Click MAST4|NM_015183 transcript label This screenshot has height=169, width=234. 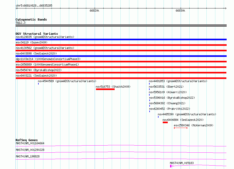182,163
